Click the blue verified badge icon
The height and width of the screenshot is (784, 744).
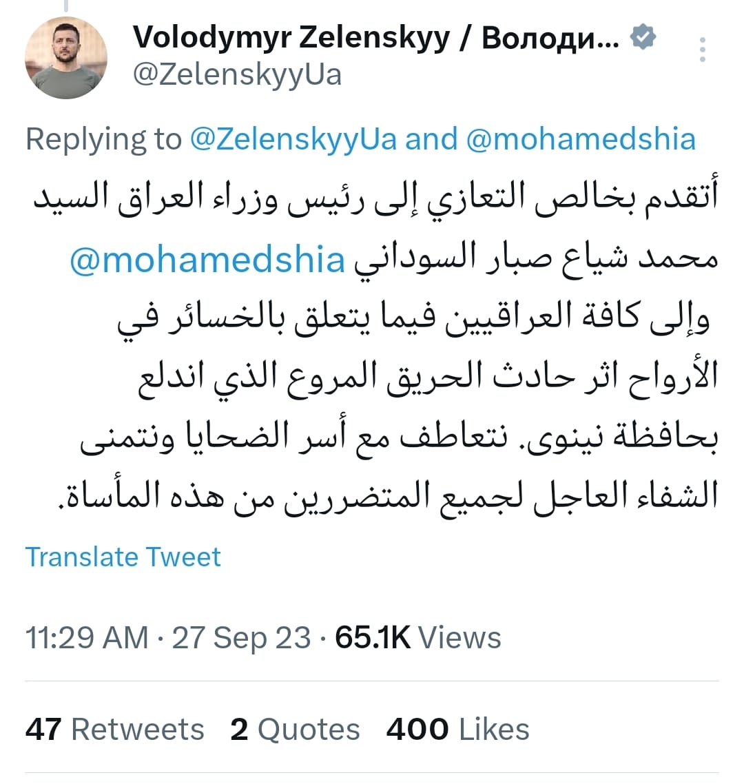(643, 37)
